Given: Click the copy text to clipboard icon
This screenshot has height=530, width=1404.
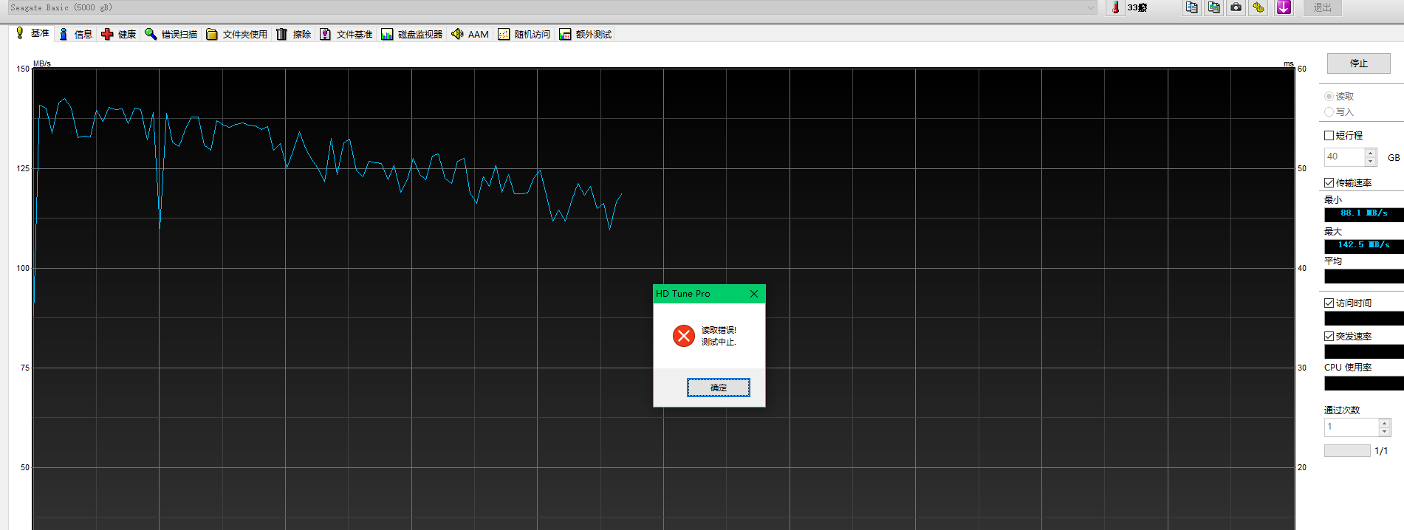Looking at the screenshot, I should tap(1191, 7).
